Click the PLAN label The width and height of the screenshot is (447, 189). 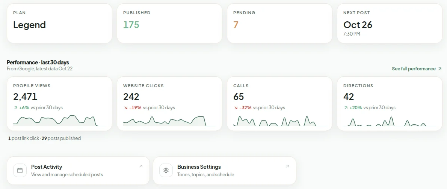pos(19,13)
